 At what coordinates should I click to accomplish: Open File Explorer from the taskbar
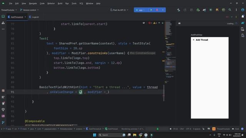pyautogui.click(x=135, y=135)
